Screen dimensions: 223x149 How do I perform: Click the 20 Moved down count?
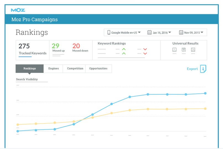tap(76, 46)
